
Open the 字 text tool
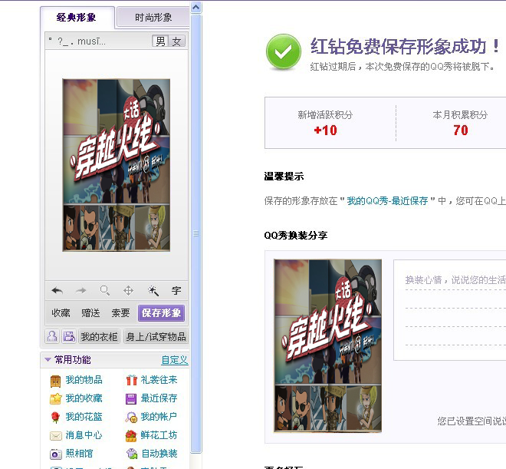coord(176,291)
